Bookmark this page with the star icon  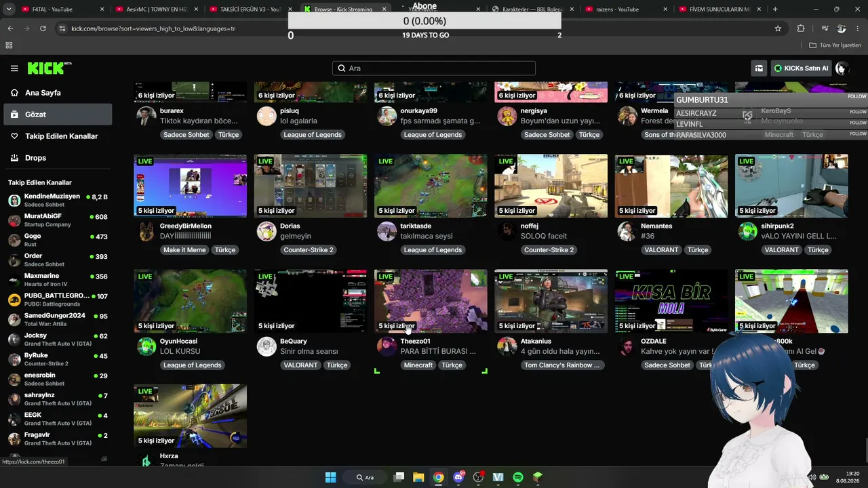click(778, 28)
